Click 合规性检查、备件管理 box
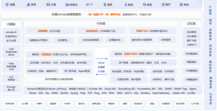Image resolution: width=217 pixels, height=111 pixels. click(129, 79)
